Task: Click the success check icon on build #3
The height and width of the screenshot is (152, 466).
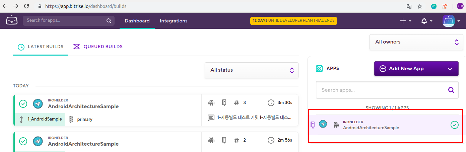Action: tap(23, 104)
